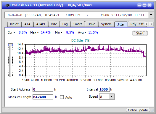Enable the Auto measure length checkbox
Viewport: 156px width, 114px height.
[62, 97]
